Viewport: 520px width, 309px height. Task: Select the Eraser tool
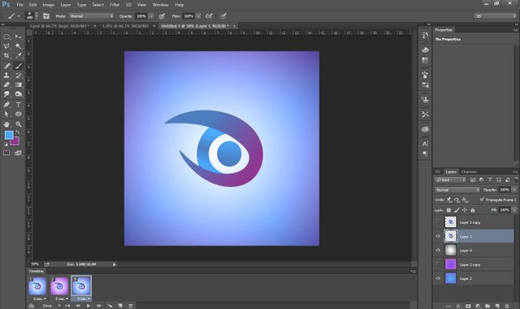(x=6, y=85)
